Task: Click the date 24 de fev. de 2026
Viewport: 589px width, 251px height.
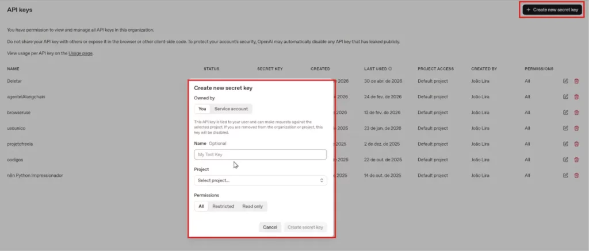Action: 383,97
